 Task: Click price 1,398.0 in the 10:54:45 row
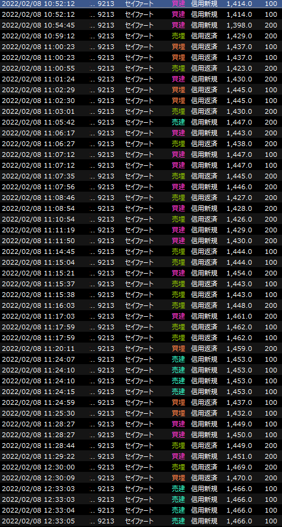[x=239, y=25]
